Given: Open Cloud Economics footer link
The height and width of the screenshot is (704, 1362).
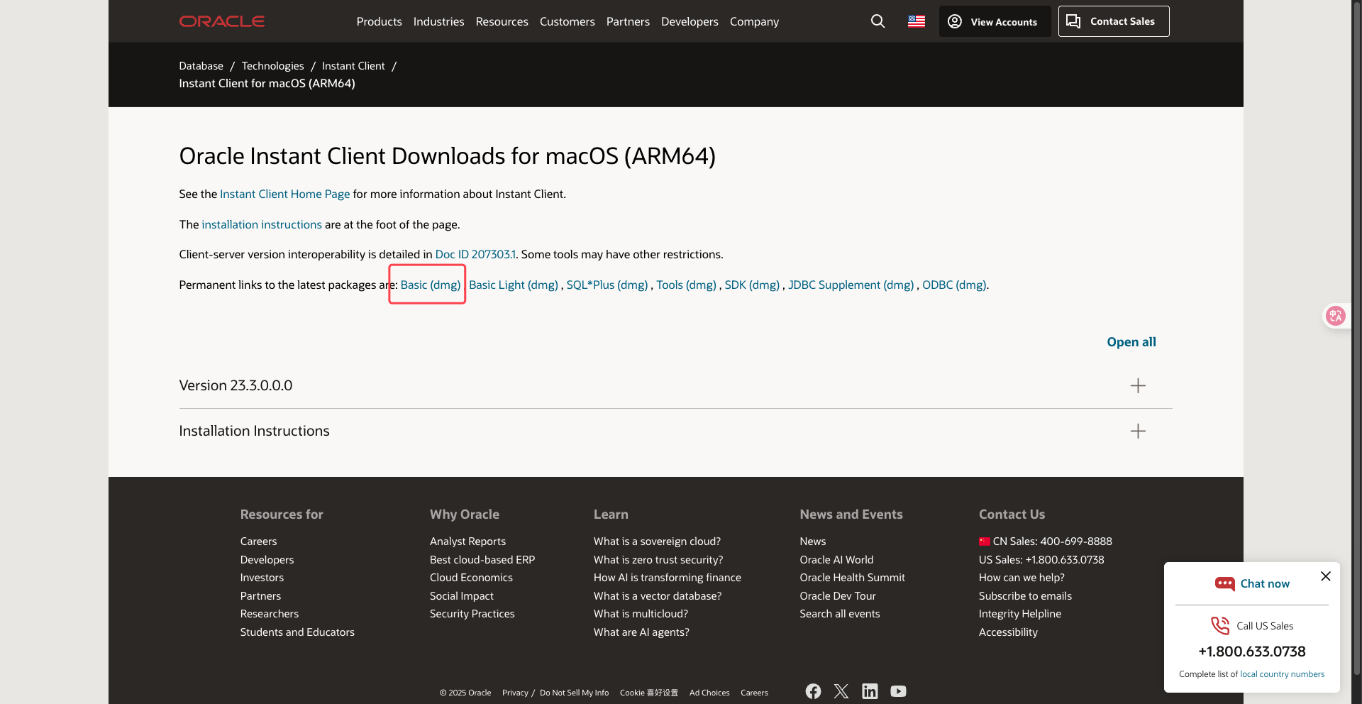Looking at the screenshot, I should [471, 578].
